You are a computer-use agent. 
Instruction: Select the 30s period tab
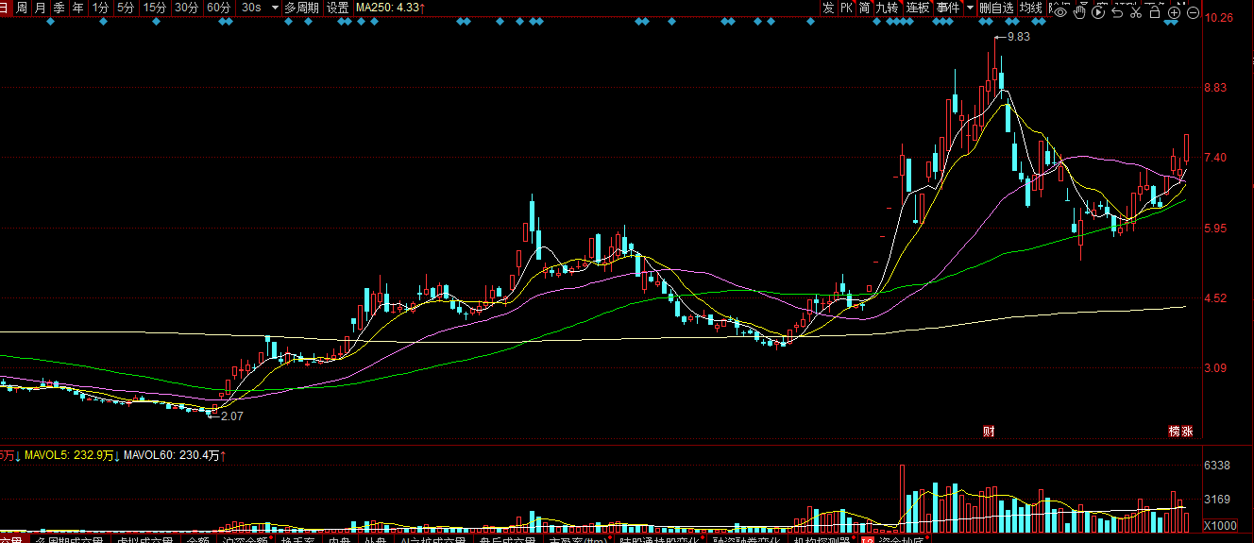tap(251, 8)
